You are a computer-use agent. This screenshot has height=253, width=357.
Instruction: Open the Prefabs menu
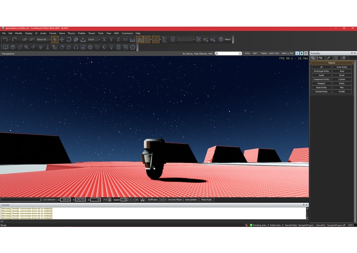82,33
